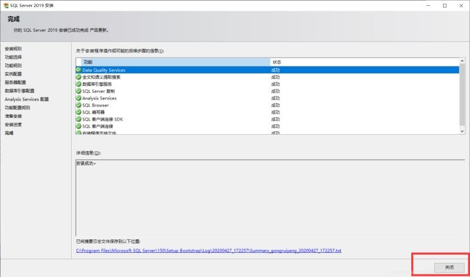Click the success icon for SQL Browser
The height and width of the screenshot is (277, 470).
[x=79, y=105]
